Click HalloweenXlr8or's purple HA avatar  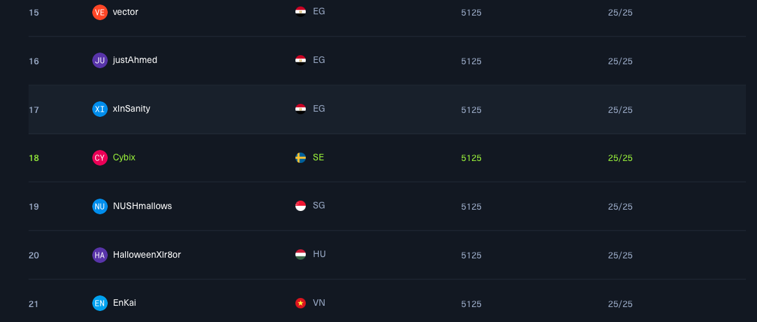99,255
